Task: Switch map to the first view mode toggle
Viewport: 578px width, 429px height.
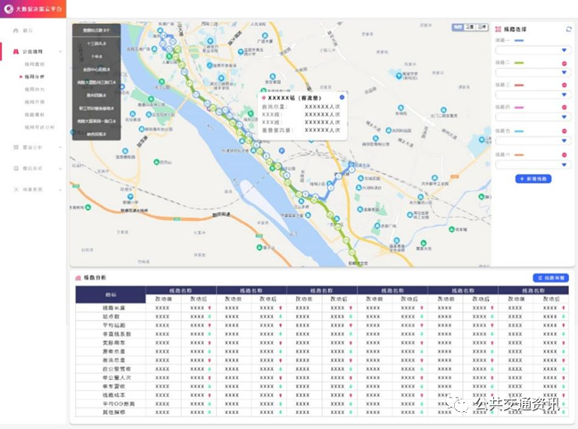Action: click(458, 28)
